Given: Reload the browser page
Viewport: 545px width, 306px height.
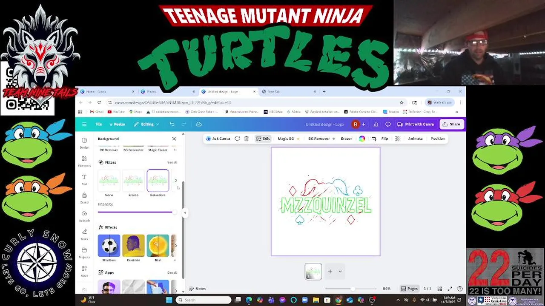Looking at the screenshot, I should click(x=99, y=102).
